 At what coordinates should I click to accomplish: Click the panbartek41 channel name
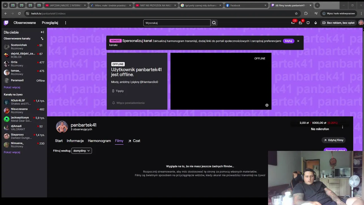pyautogui.click(x=83, y=125)
